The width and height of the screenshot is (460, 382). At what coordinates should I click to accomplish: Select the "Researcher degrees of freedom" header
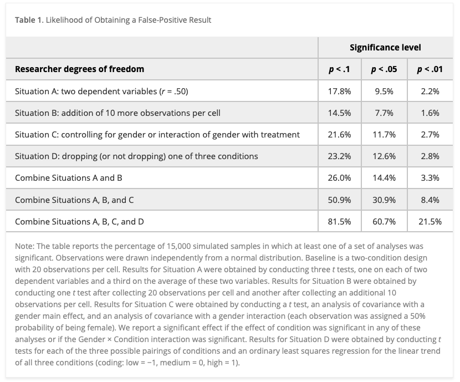79,69
